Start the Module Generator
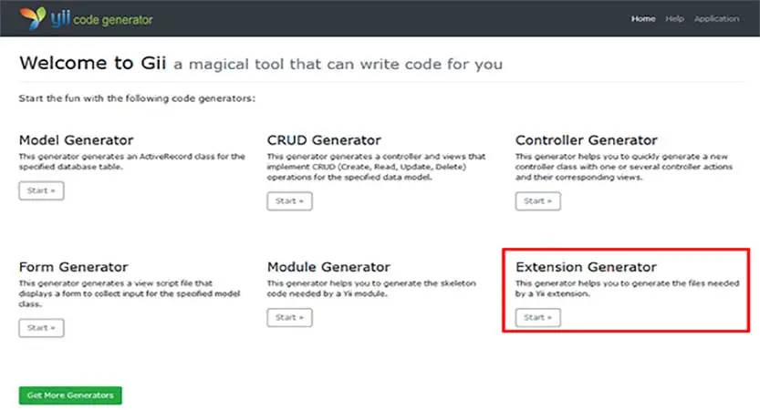 (x=289, y=317)
